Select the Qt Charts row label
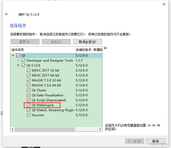Image resolution: width=171 pixels, height=148 pixels. pos(39,90)
